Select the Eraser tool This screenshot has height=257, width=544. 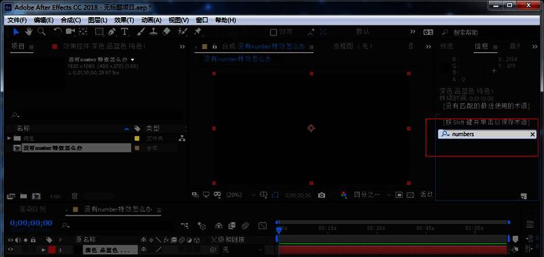tap(166, 32)
